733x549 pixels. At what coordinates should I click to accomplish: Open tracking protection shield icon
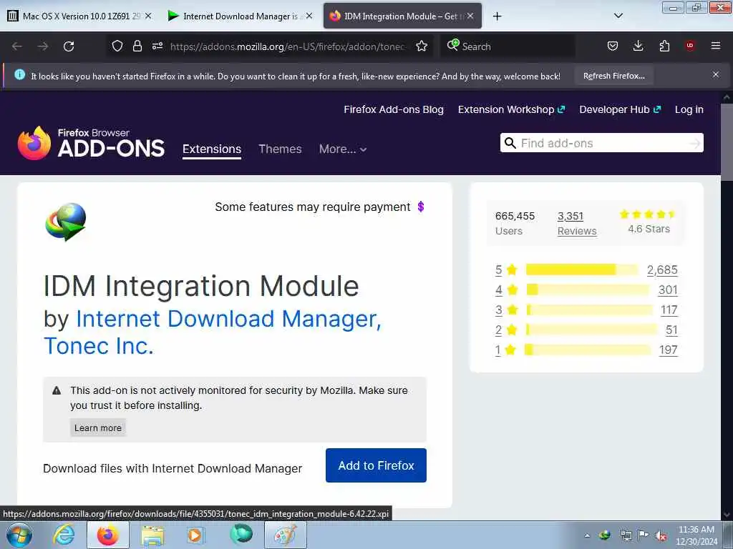[117, 46]
